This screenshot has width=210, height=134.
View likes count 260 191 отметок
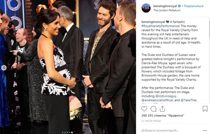click(163, 115)
